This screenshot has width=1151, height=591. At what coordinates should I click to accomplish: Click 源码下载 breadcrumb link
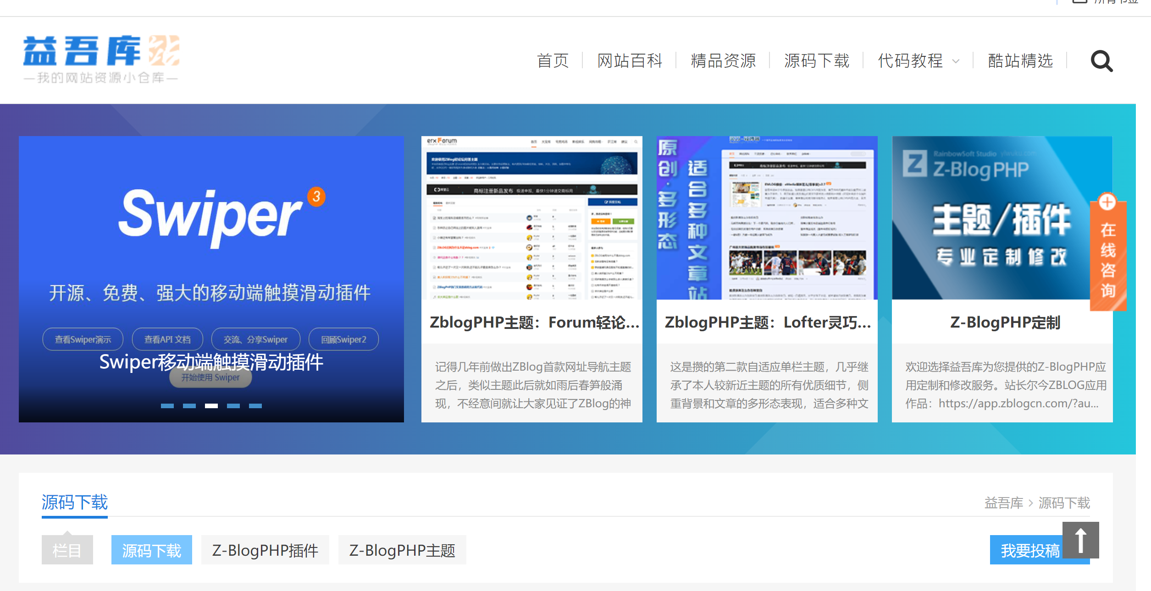click(x=1064, y=503)
